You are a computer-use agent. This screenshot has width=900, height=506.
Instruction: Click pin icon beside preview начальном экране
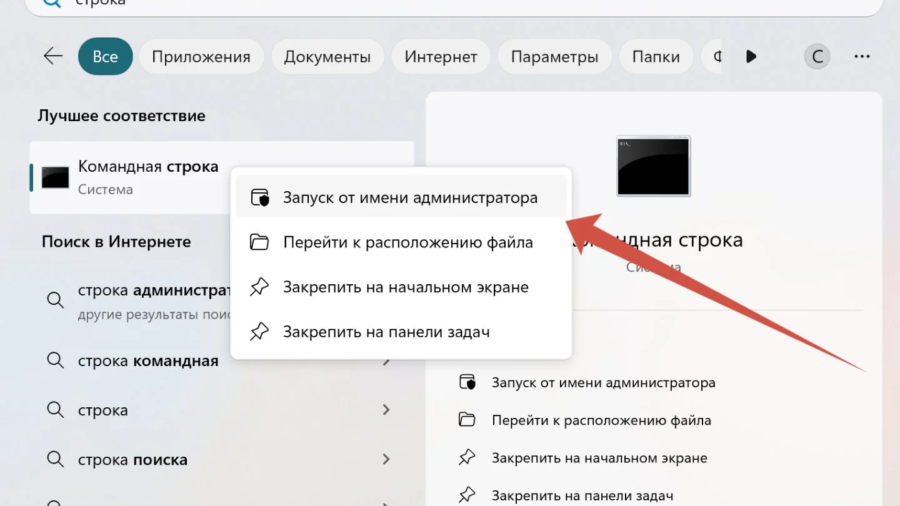click(467, 458)
